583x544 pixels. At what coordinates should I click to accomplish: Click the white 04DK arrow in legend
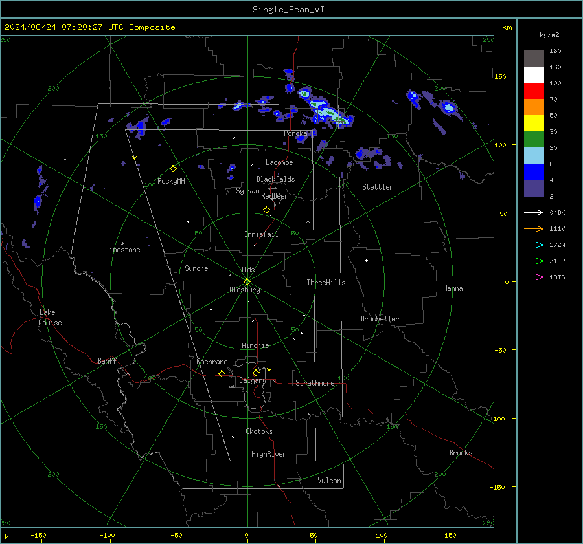pos(534,212)
